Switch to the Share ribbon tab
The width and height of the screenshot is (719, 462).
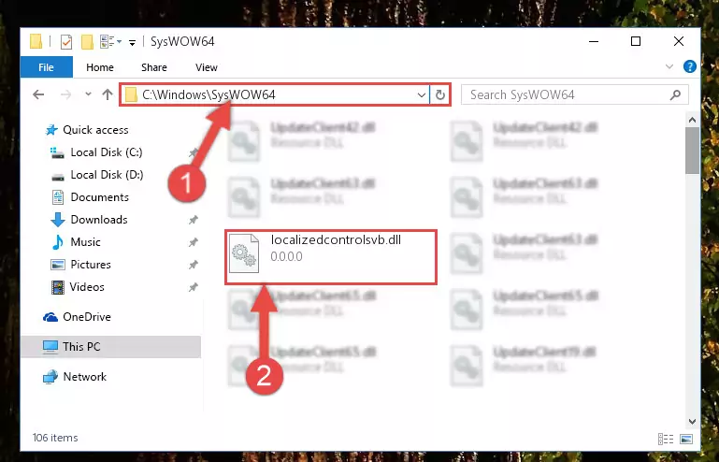coord(154,67)
